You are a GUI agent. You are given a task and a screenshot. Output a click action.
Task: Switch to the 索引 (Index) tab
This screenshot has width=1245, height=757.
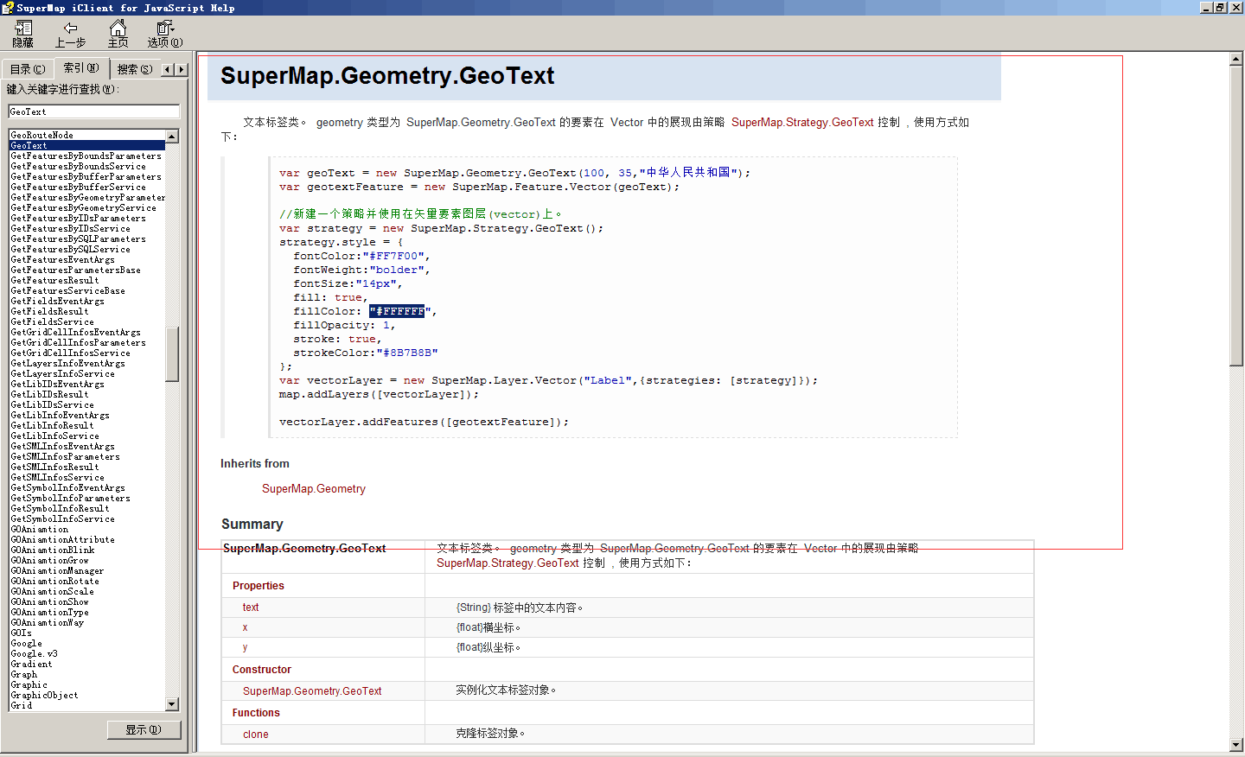coord(81,67)
